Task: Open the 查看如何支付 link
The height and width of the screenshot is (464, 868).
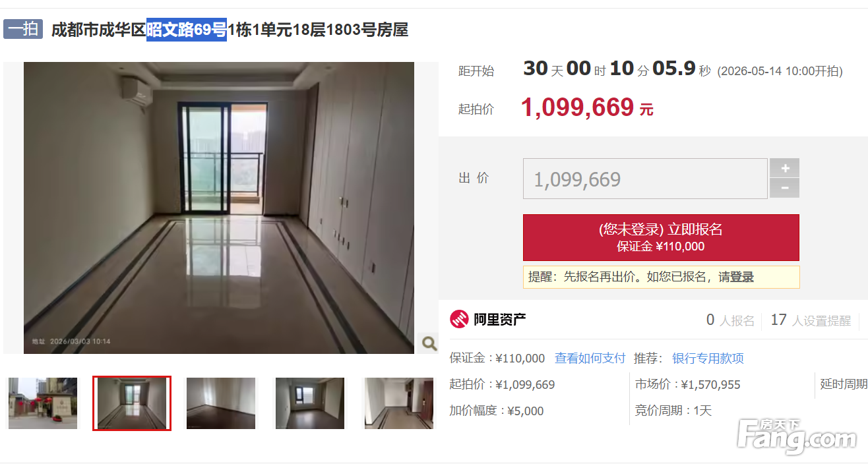Action: [590, 358]
